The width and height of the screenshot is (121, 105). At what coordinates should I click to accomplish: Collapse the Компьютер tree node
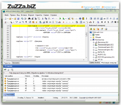pyautogui.click(x=91, y=40)
